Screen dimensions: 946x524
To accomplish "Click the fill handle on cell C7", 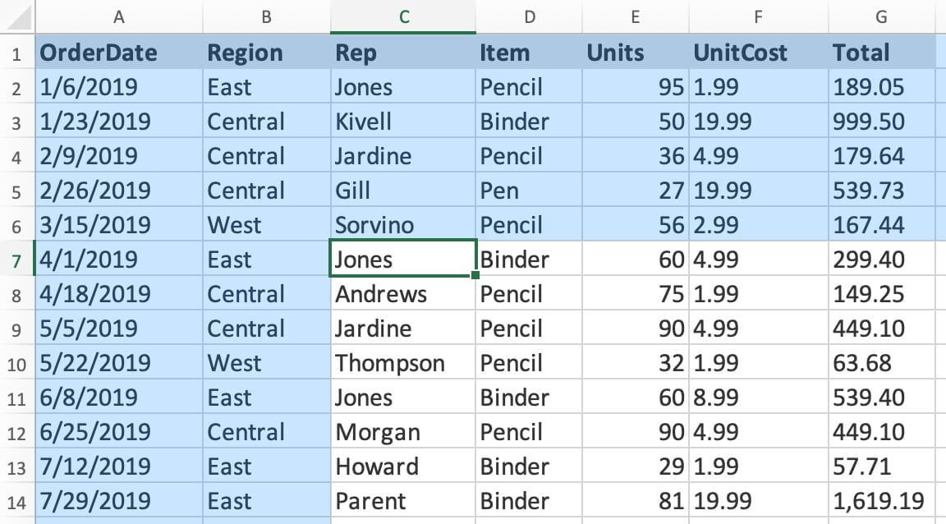I will pos(475,274).
